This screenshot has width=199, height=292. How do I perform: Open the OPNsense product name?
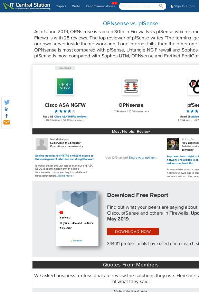click(x=131, y=105)
